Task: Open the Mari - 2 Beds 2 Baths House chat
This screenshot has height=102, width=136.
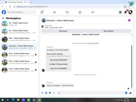Action: (19, 39)
